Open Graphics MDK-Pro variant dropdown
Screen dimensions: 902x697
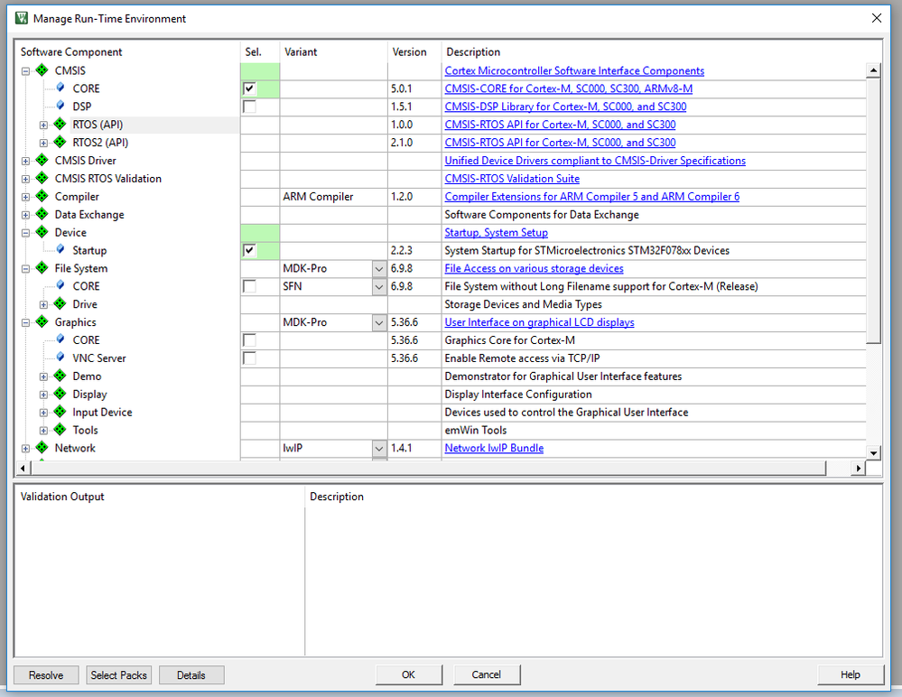pyautogui.click(x=379, y=322)
